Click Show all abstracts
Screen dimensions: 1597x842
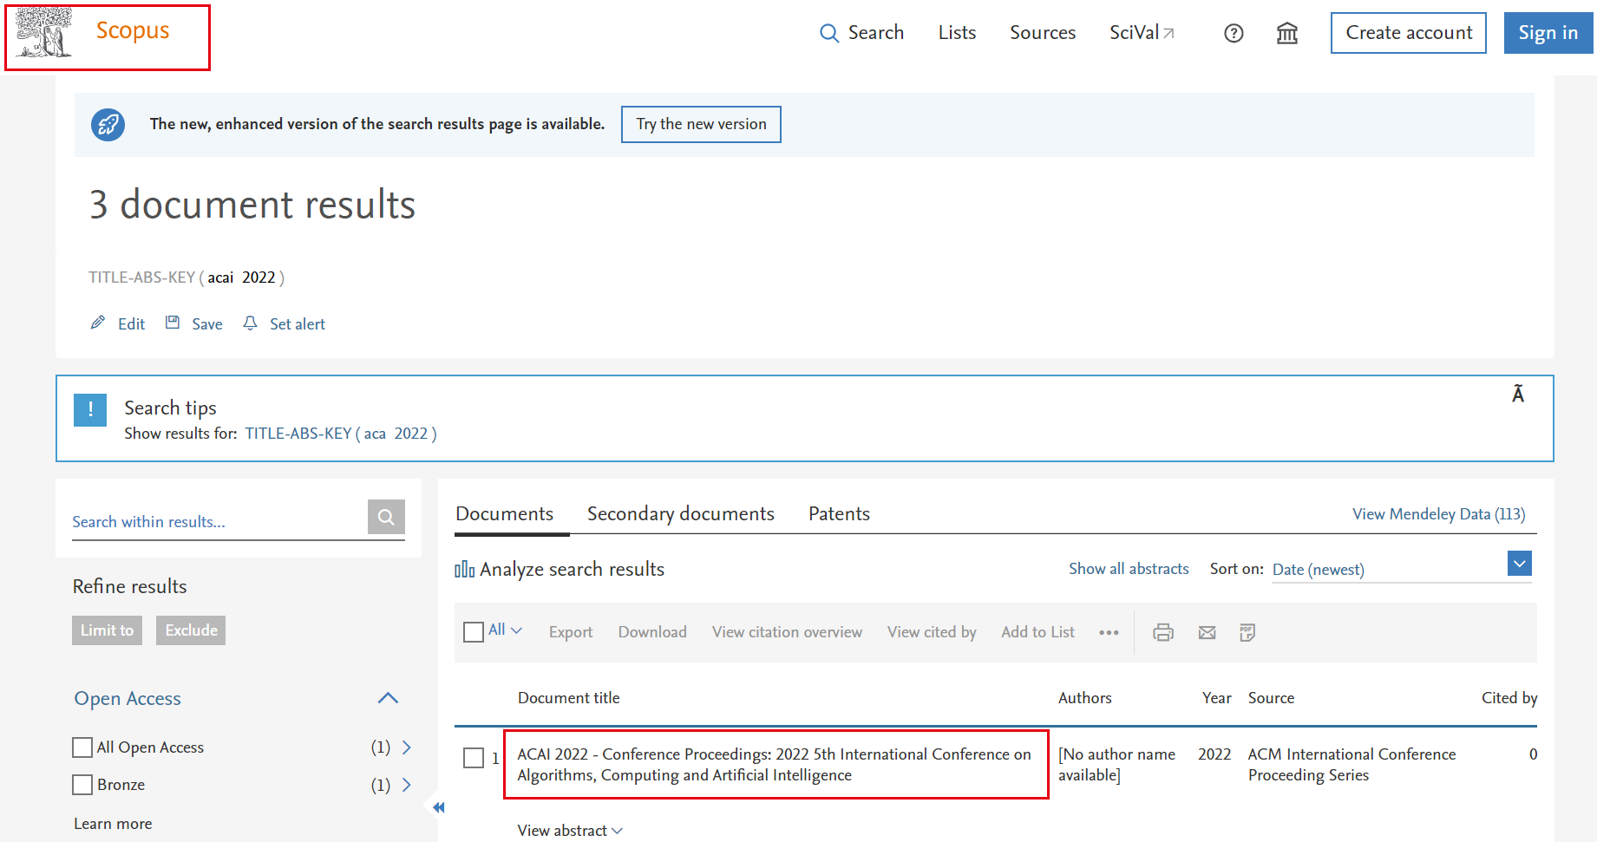[x=1129, y=569]
